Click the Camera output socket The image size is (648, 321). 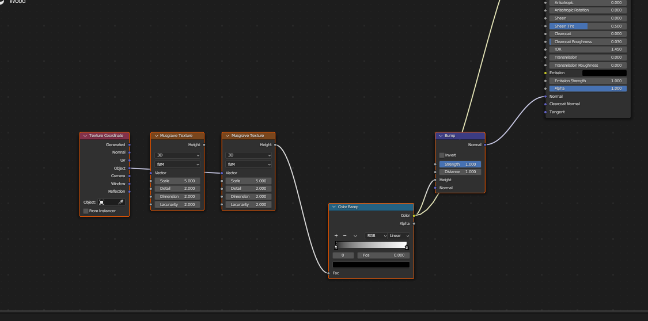coord(130,176)
